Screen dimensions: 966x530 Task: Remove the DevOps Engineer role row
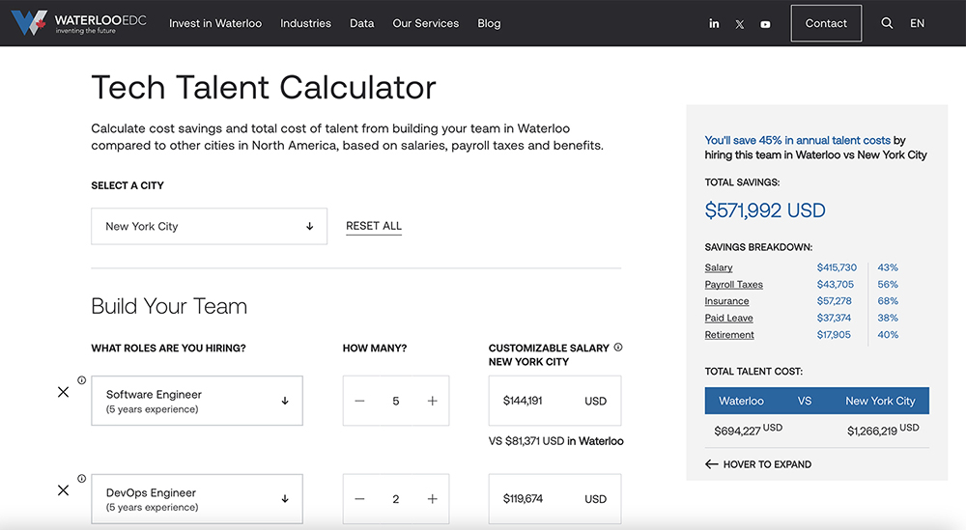point(64,490)
